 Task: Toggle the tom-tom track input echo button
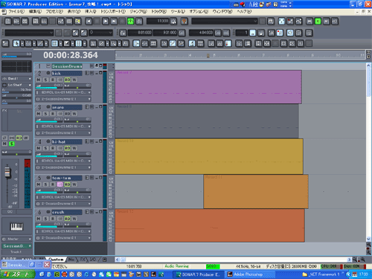point(60,185)
